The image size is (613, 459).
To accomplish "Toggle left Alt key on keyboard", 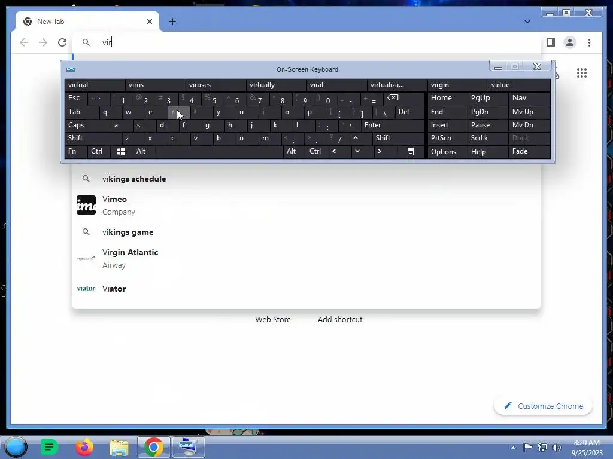I will click(x=144, y=151).
